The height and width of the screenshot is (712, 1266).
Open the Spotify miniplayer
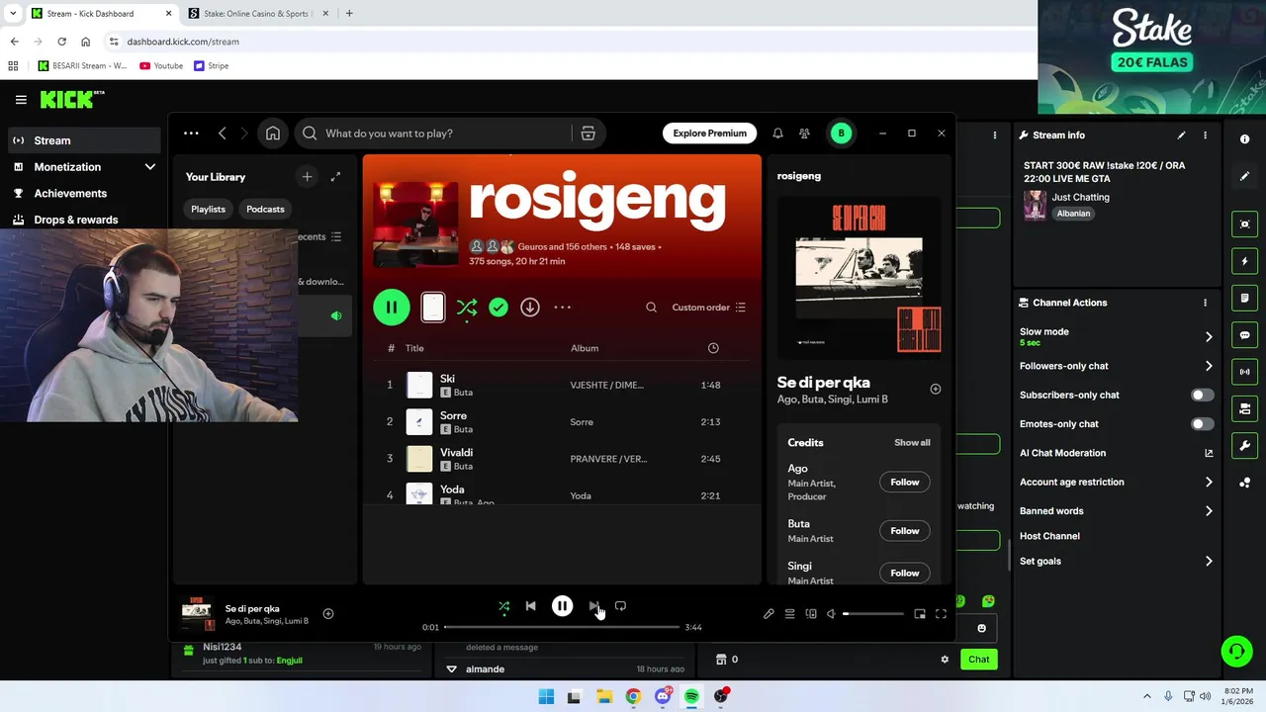(x=920, y=614)
